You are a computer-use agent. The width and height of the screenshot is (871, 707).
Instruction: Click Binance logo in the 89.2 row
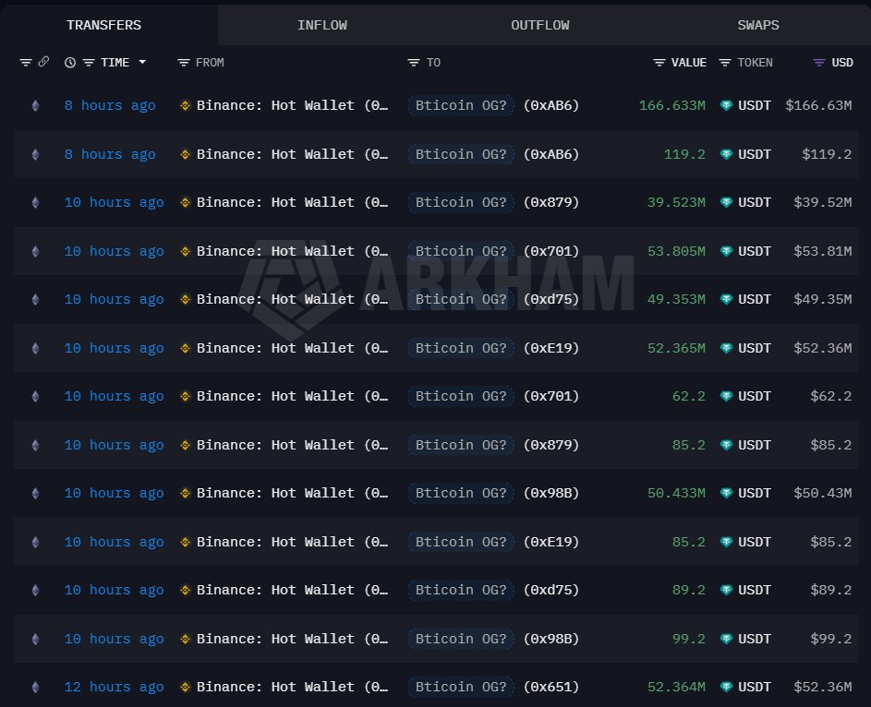coord(186,590)
